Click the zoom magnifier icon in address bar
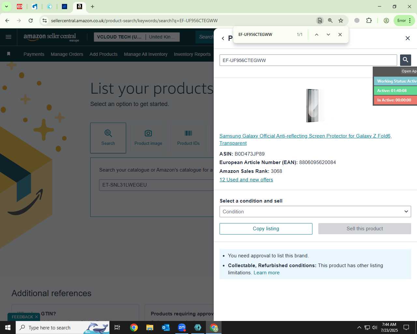The height and width of the screenshot is (334, 417). pos(330,21)
